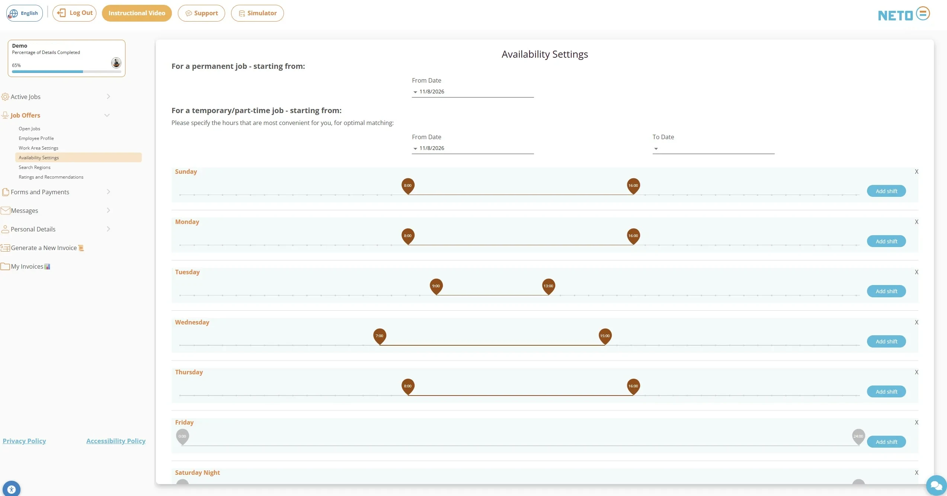Open permanent job From Date dropdown
Image resolution: width=947 pixels, height=496 pixels.
[473, 92]
